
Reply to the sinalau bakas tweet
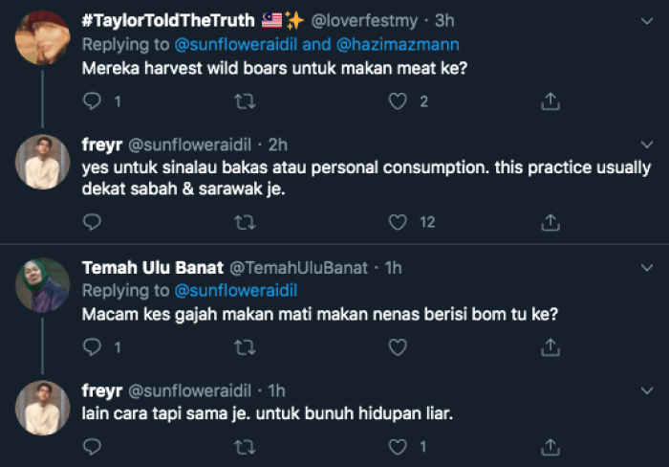coord(93,222)
